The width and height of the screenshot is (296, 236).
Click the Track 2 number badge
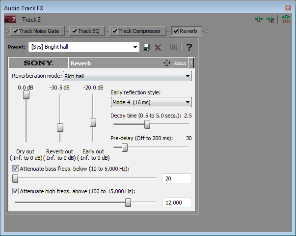[x=10, y=19]
